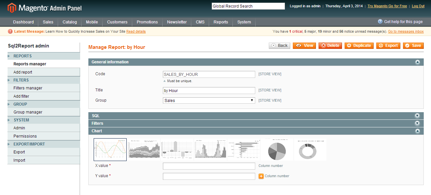The image size is (431, 195).
Task: Click the Magento logo icon
Action: (12, 8)
